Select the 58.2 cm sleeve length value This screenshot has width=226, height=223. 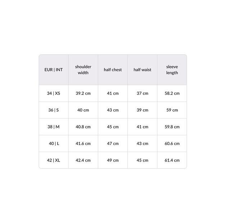pos(172,94)
